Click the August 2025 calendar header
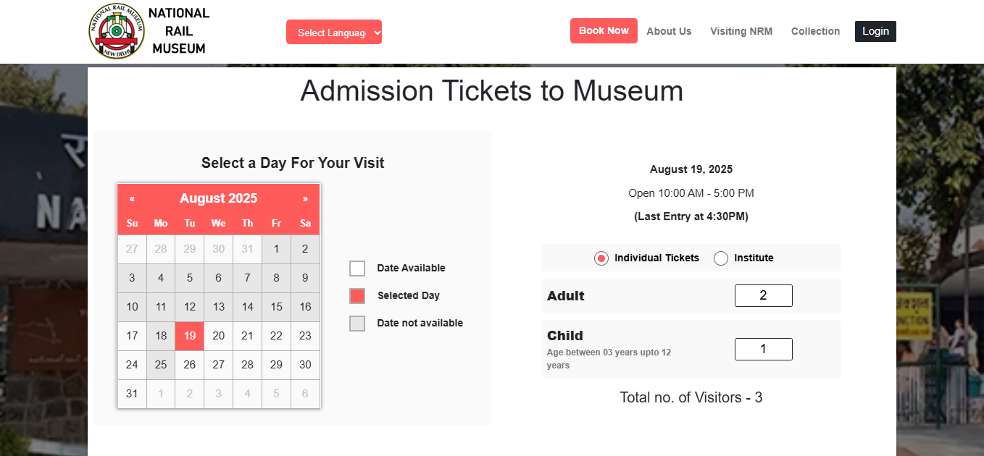The image size is (984, 456). tap(218, 198)
